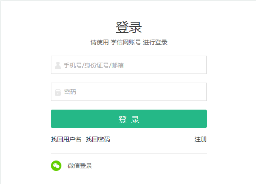
Task: Click the green 登录 submit button
Action: click(129, 119)
